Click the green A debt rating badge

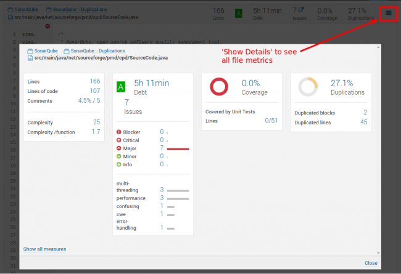pyautogui.click(x=121, y=87)
